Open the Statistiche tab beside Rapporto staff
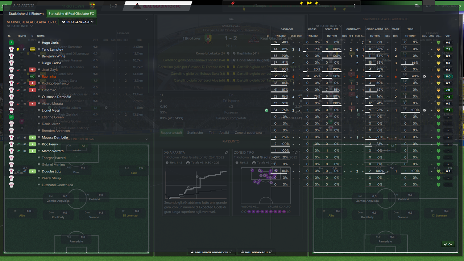The height and width of the screenshot is (261, 464). pyautogui.click(x=195, y=133)
